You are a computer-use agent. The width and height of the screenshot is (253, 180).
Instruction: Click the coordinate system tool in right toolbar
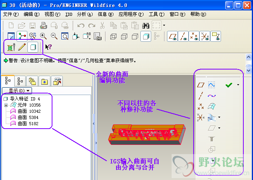(x=201, y=117)
